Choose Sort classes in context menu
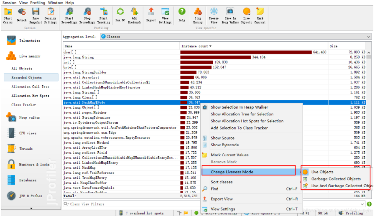375x221 pixels. coord(252,182)
